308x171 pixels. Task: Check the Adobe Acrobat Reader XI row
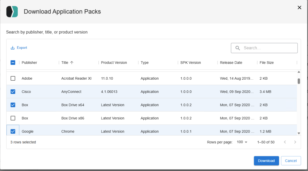click(x=13, y=78)
